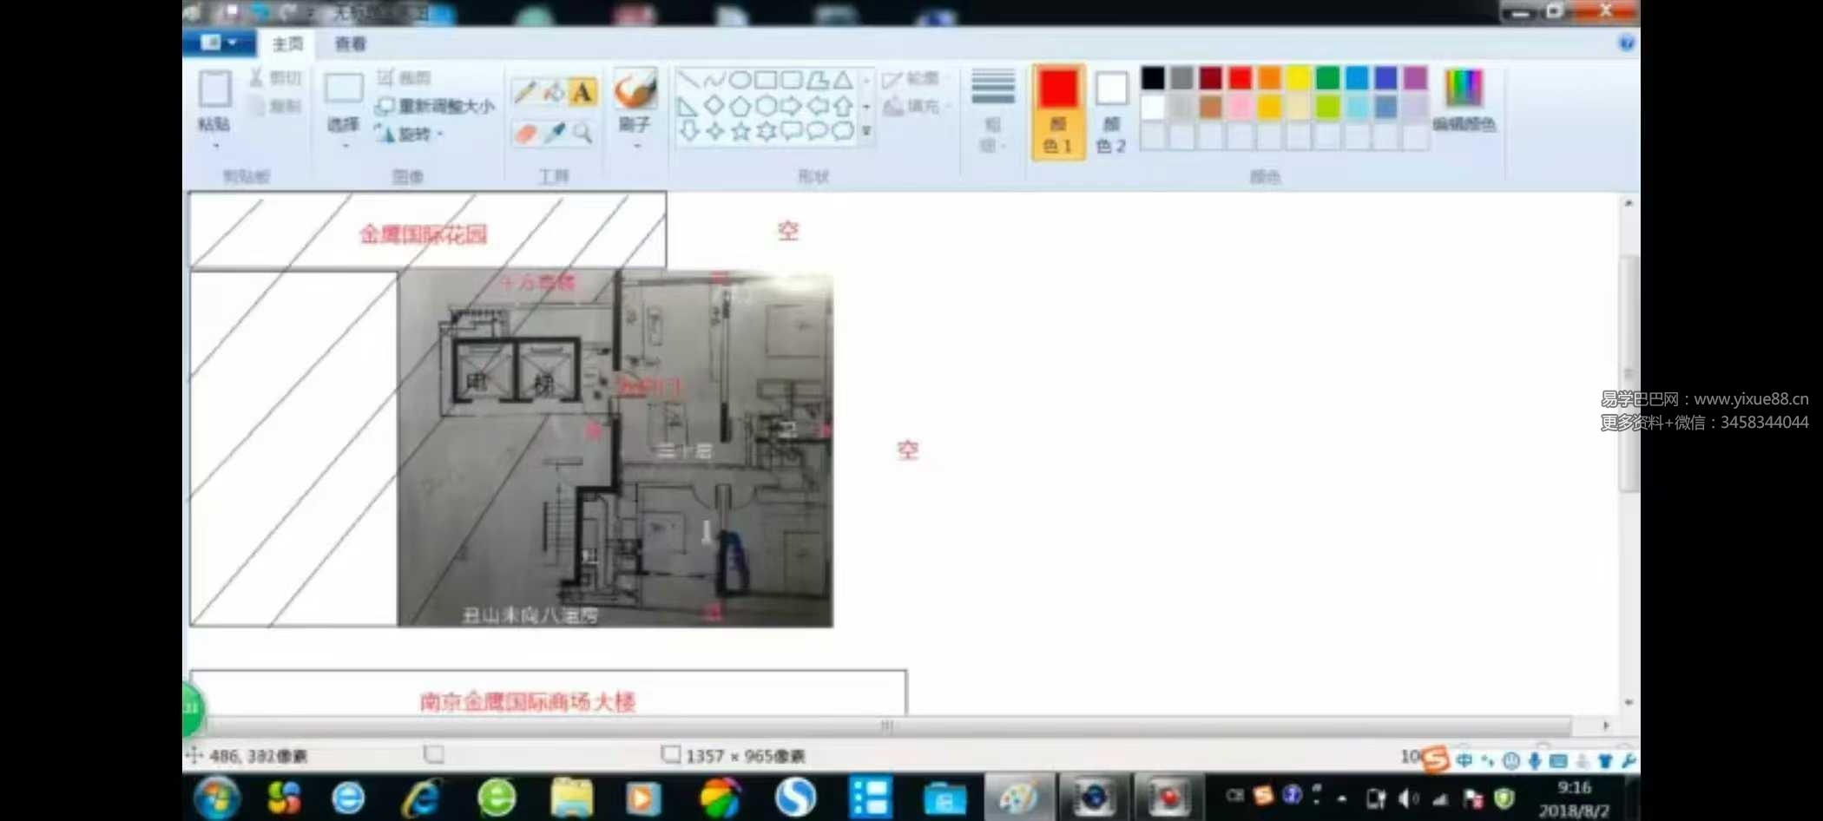Open the Home (主页) ribbon tab
Image resolution: width=1823 pixels, height=821 pixels.
pos(287,43)
